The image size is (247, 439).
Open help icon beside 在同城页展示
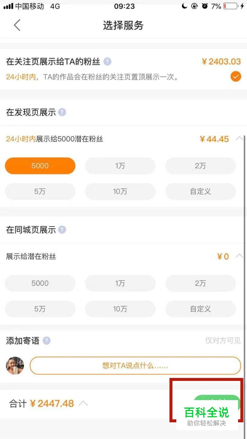(62, 230)
